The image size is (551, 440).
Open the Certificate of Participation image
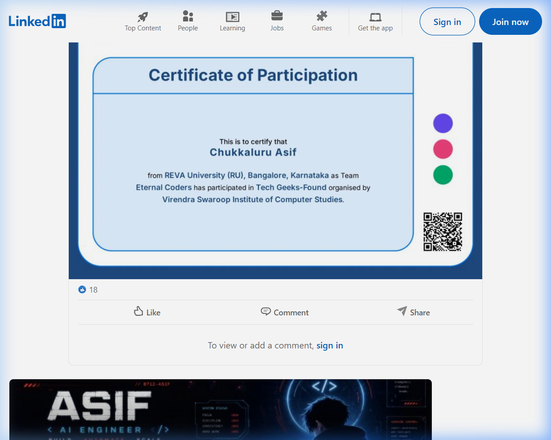click(275, 161)
